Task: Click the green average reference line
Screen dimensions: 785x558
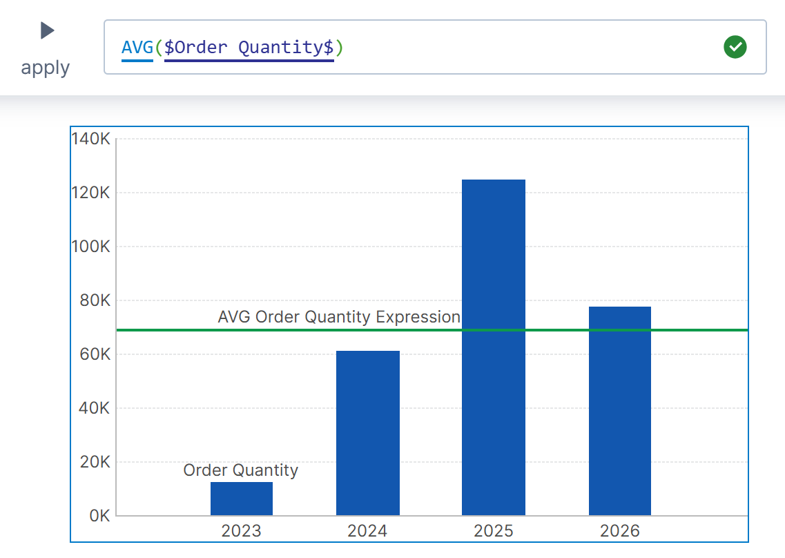Action: pos(690,330)
